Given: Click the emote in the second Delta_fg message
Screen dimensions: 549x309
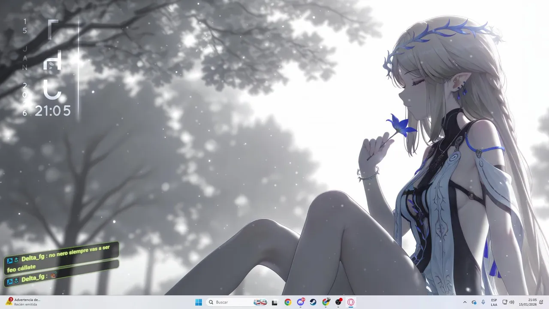Looking at the screenshot, I should [x=53, y=276].
